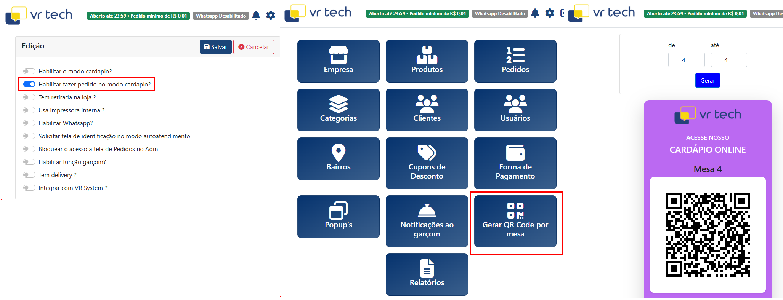Open the Produtos boxes tile
The width and height of the screenshot is (783, 300).
coord(427,61)
